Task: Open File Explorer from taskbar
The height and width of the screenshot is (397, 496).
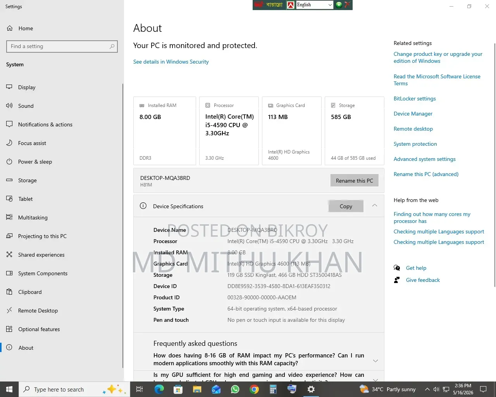Action: [x=197, y=389]
